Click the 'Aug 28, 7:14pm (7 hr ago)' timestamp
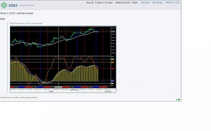This screenshot has width=211, height=131. point(100,3)
